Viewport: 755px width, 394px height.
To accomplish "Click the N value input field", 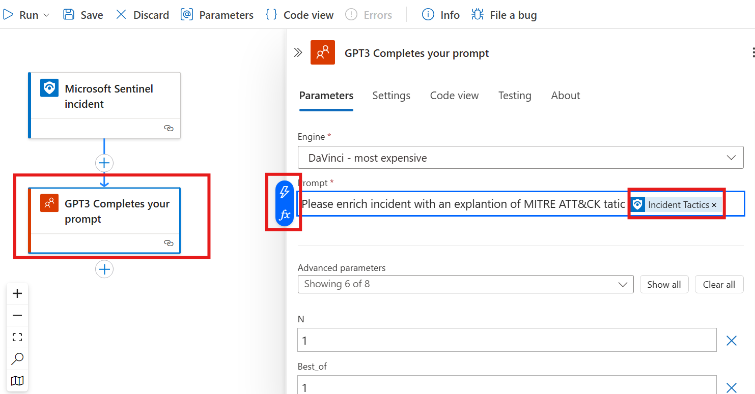I will 507,340.
